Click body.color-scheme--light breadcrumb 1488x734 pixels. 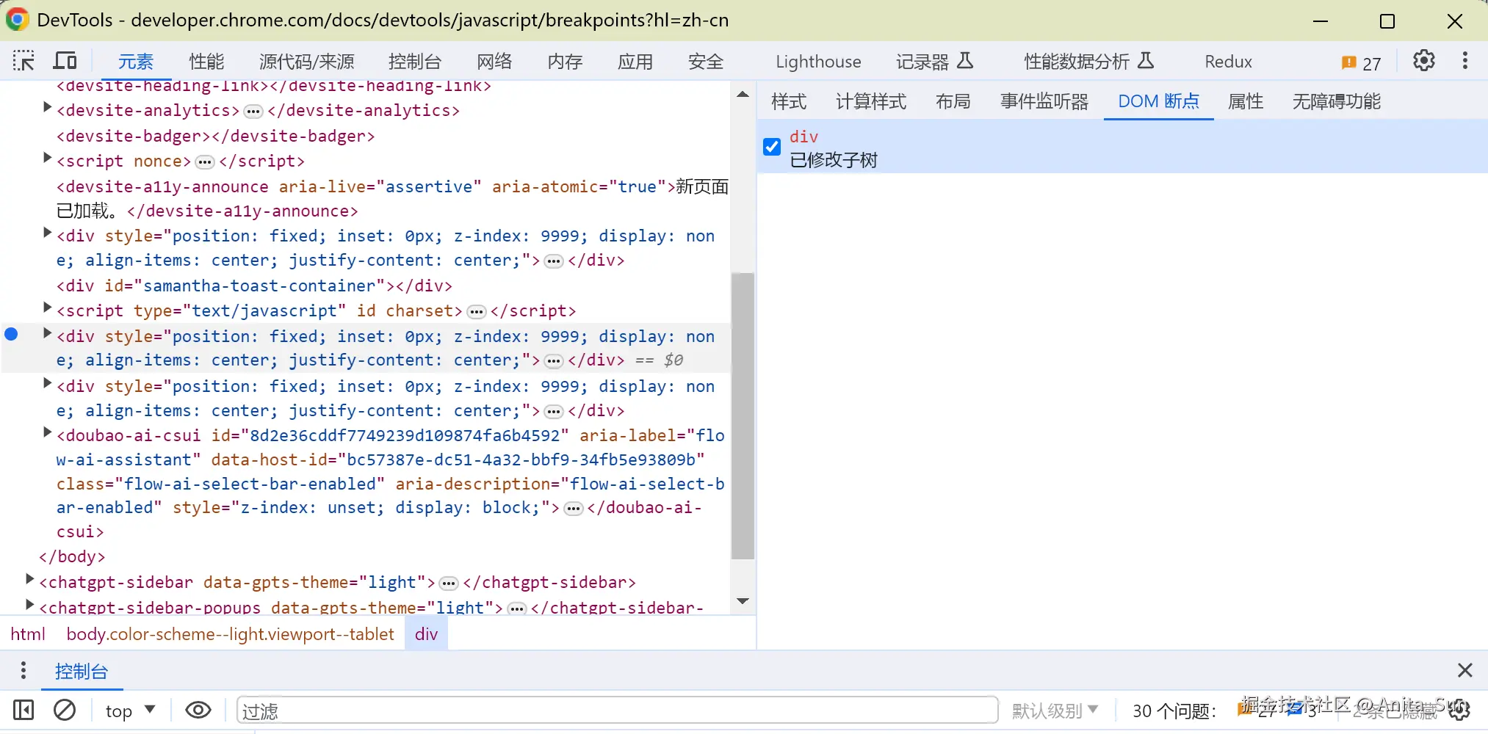[x=230, y=633]
